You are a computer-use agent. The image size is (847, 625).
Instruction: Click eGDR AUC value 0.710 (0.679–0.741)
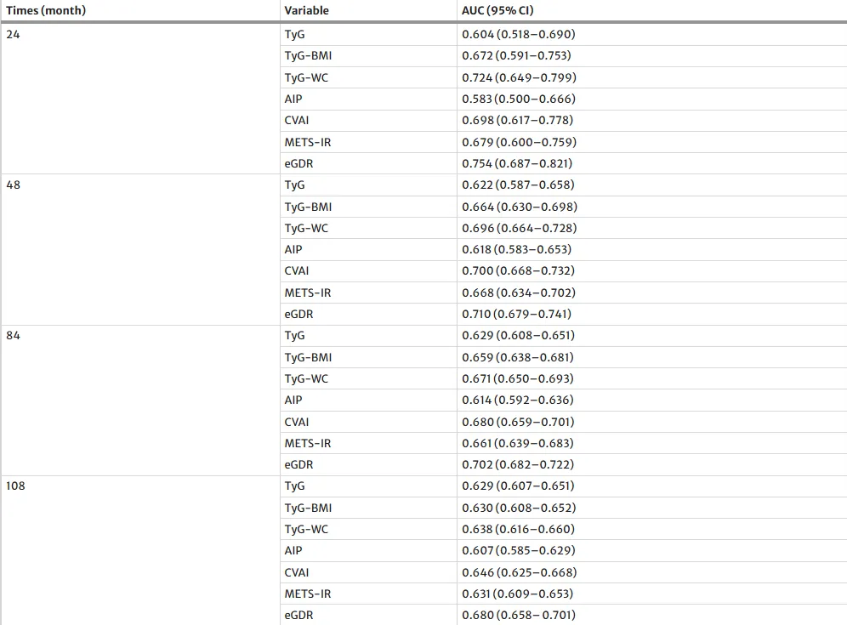(x=516, y=314)
